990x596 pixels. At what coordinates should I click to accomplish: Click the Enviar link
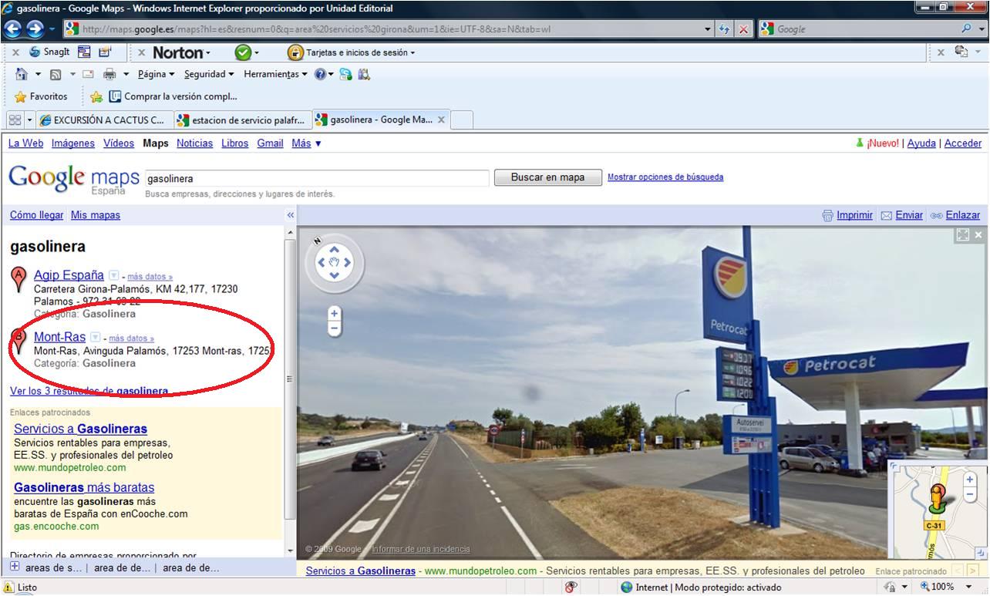click(x=909, y=215)
